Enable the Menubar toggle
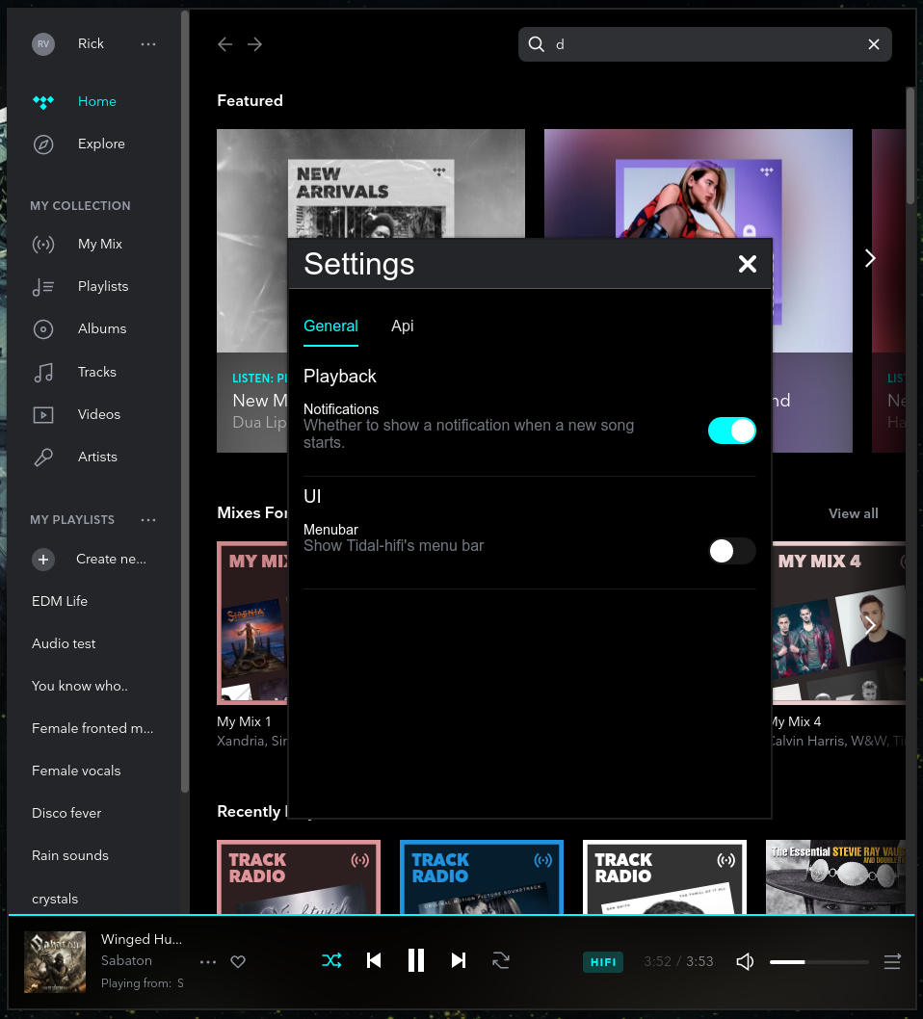 tap(731, 551)
